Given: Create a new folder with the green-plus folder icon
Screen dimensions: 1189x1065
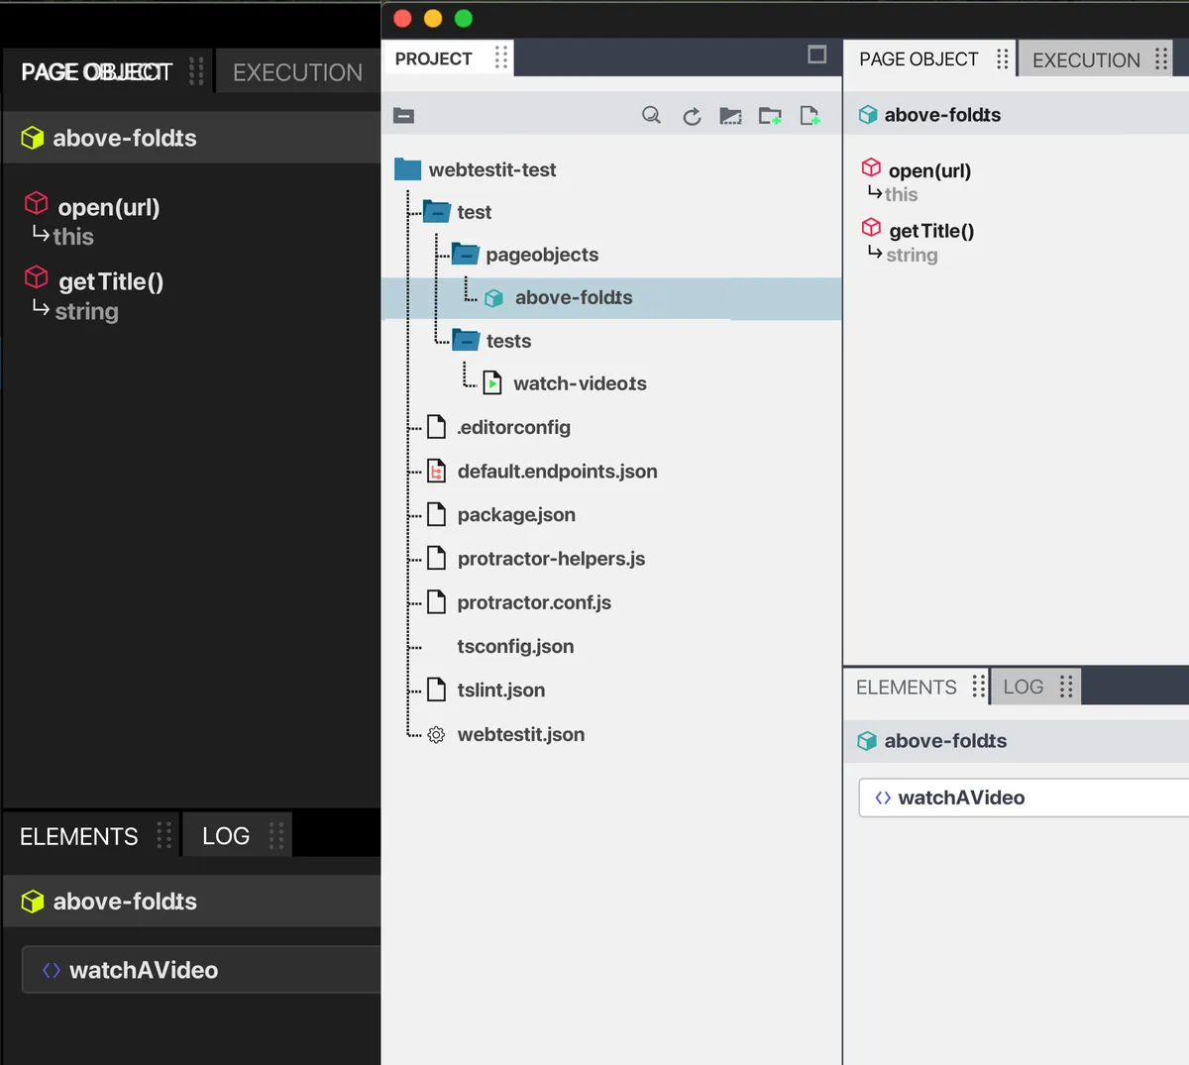Looking at the screenshot, I should click(x=770, y=116).
